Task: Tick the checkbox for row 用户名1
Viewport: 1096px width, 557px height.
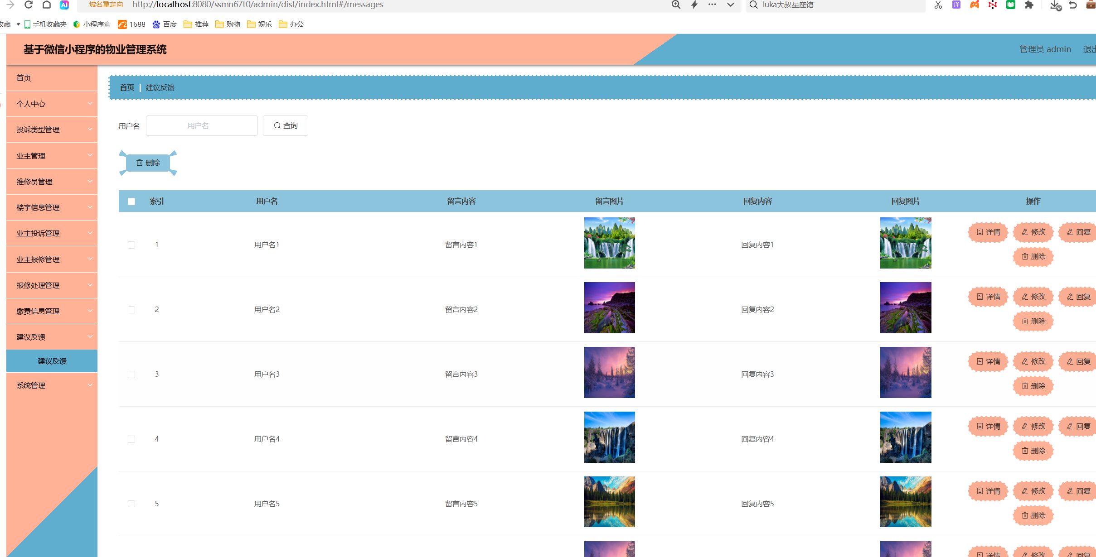Action: [131, 245]
